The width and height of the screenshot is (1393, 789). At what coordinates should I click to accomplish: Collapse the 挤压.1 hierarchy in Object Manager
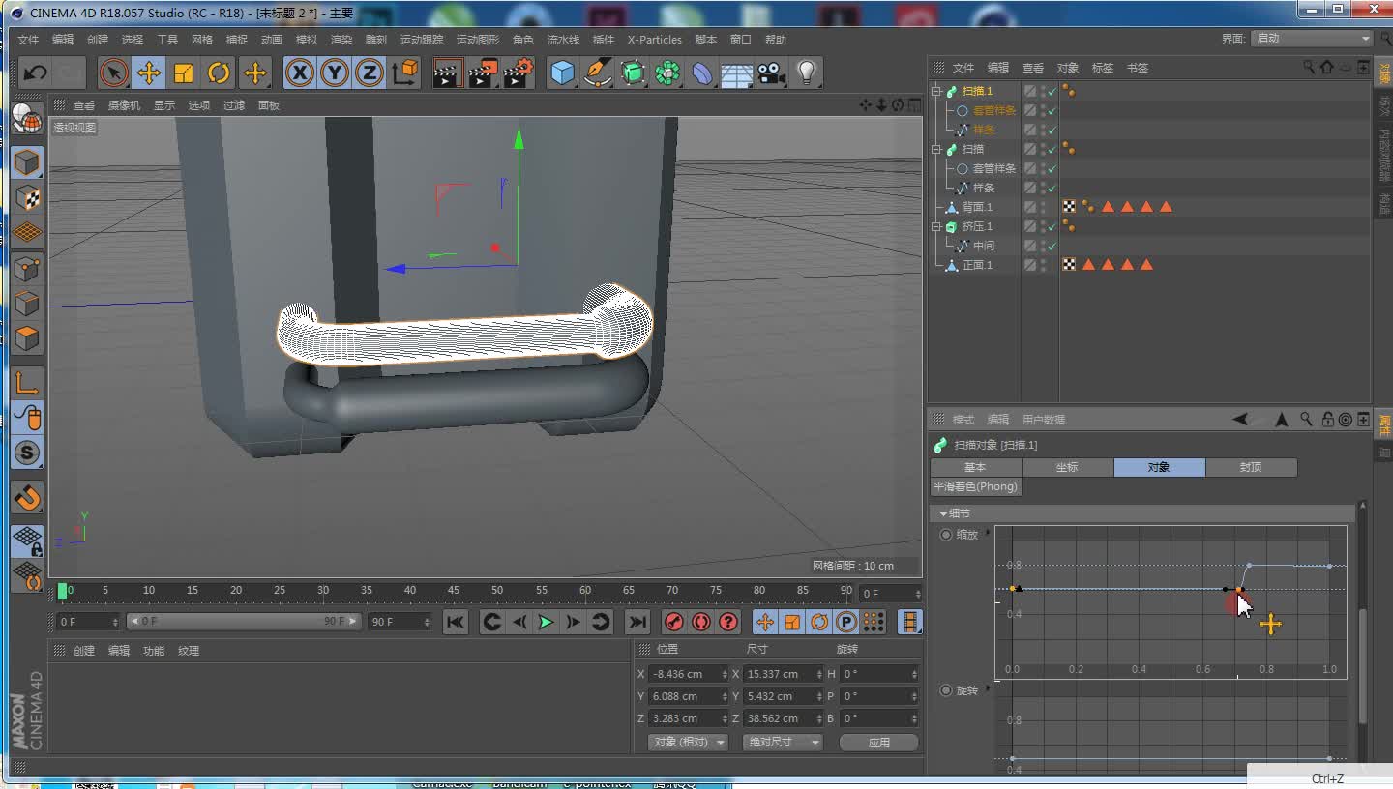tap(934, 225)
